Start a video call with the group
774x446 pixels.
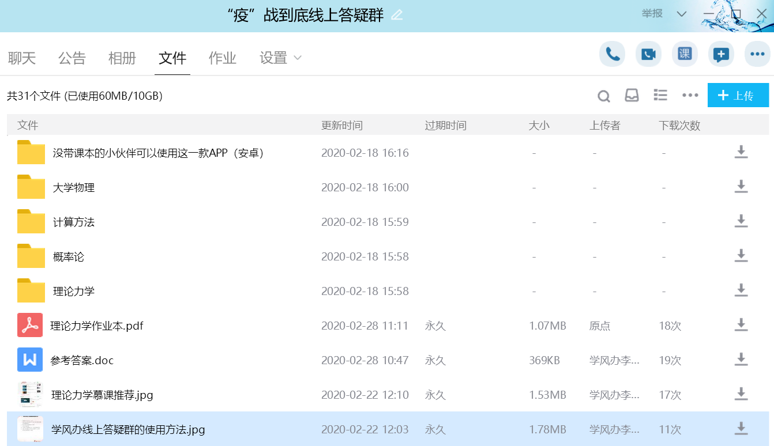click(648, 54)
